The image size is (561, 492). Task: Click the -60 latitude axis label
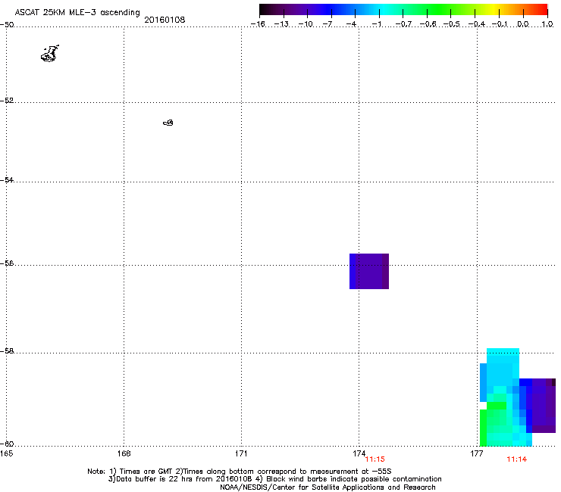(x=7, y=444)
